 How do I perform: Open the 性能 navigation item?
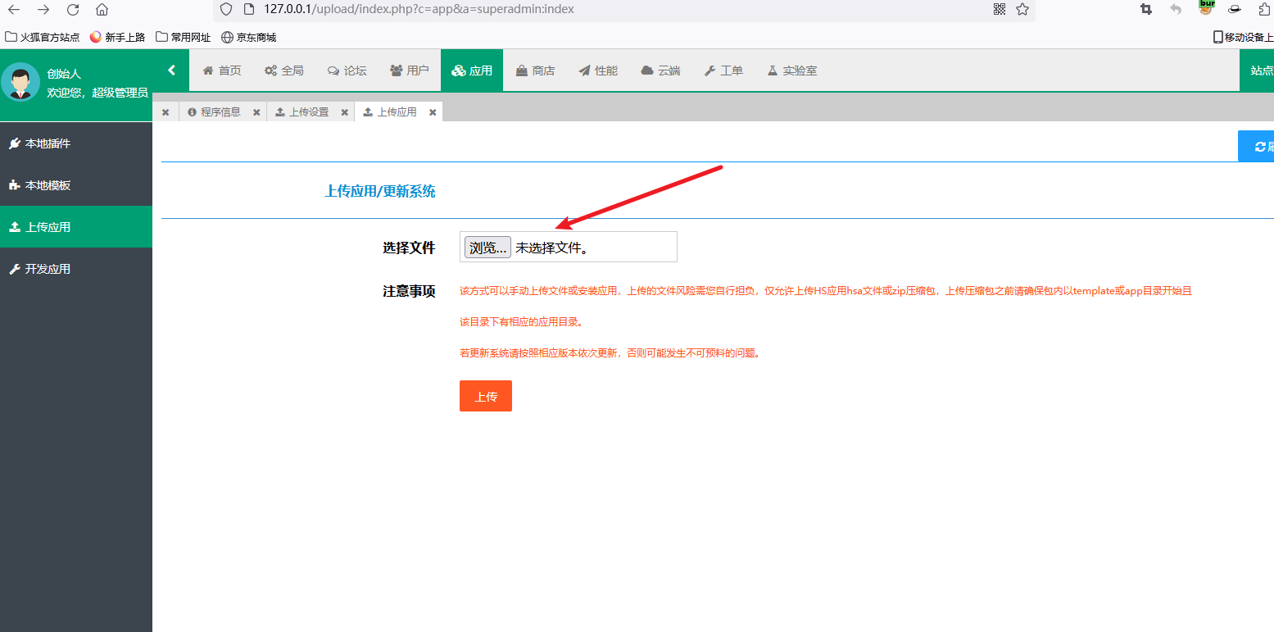pyautogui.click(x=598, y=70)
